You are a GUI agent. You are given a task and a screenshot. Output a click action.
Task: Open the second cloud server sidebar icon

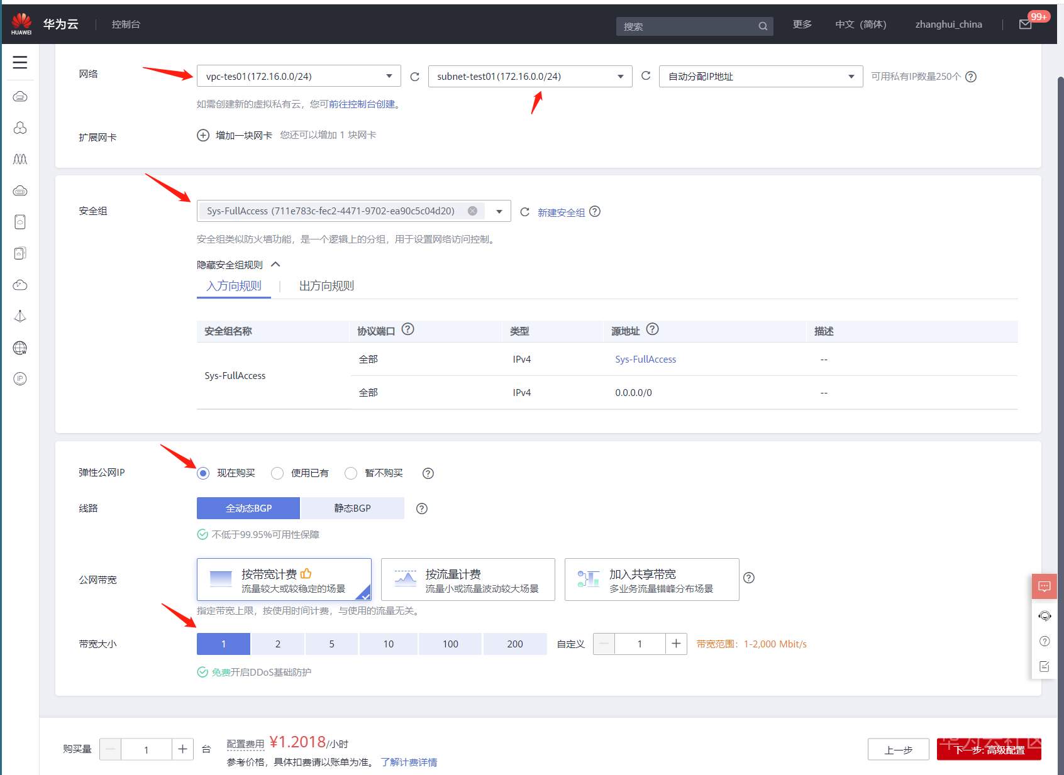(20, 190)
